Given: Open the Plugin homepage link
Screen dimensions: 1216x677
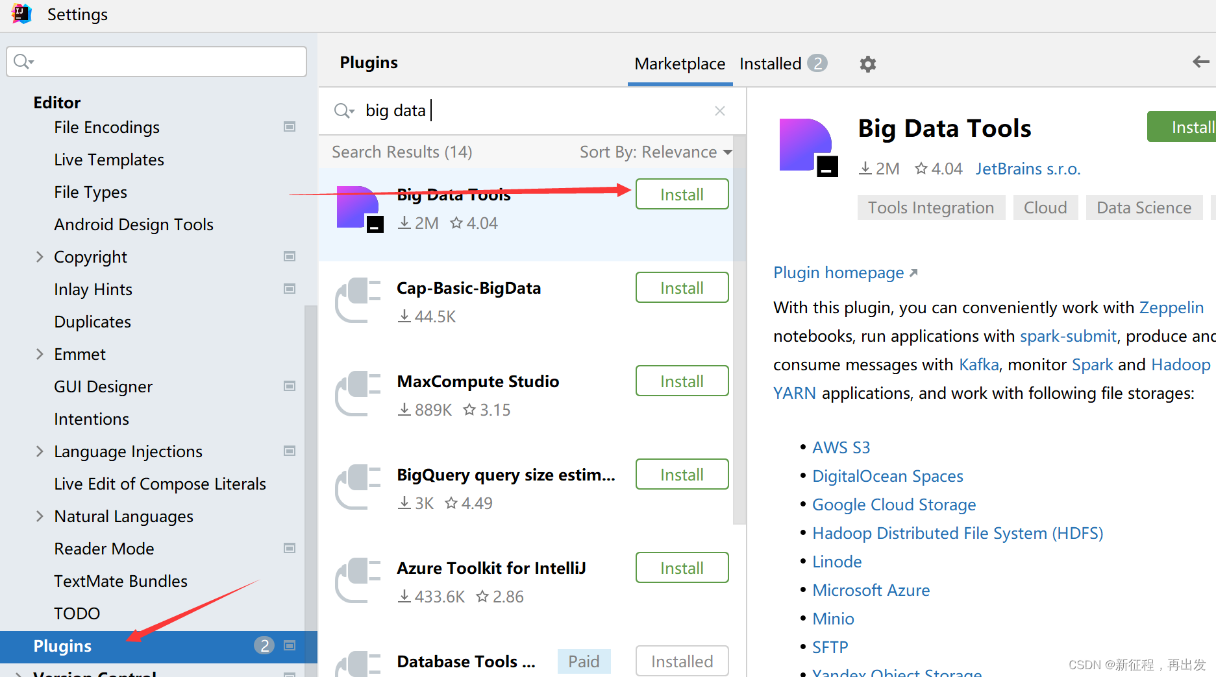Looking at the screenshot, I should tap(845, 272).
